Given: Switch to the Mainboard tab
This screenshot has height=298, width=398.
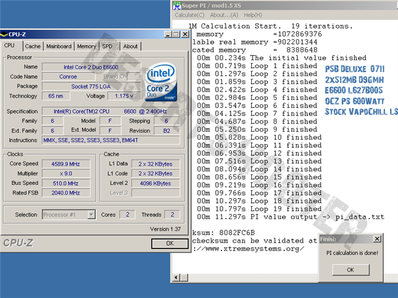Looking at the screenshot, I should coord(59,47).
